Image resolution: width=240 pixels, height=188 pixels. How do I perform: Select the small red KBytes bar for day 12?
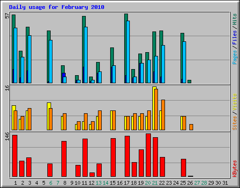click(x=92, y=175)
